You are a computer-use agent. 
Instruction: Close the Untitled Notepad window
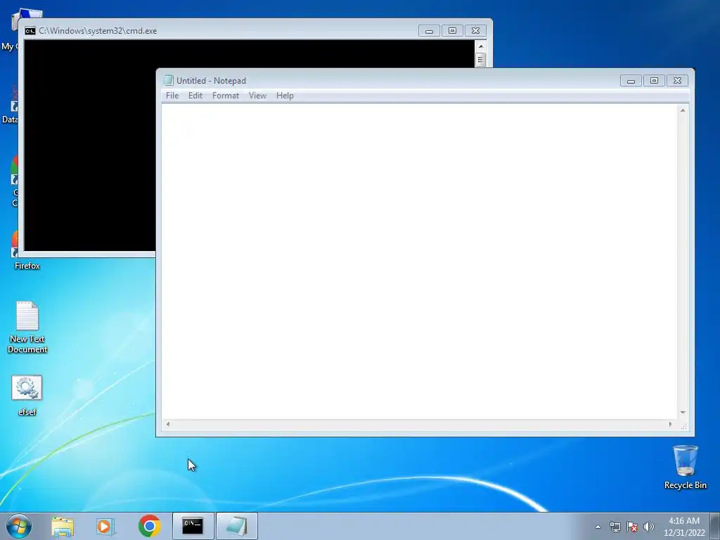(x=677, y=81)
